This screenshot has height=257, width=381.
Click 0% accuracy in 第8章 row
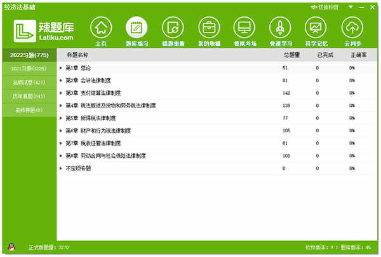click(352, 156)
